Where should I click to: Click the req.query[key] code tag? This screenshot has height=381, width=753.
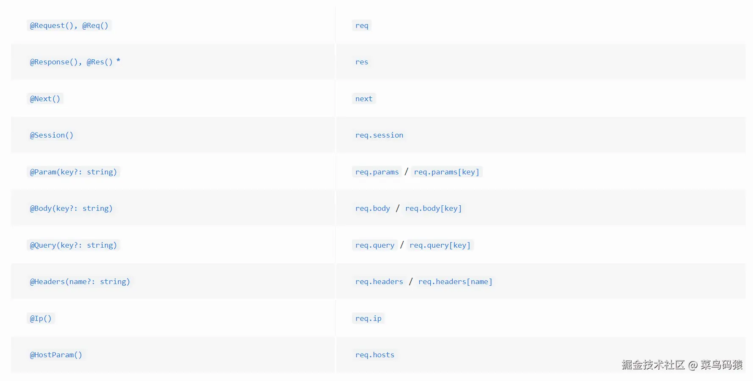(440, 245)
